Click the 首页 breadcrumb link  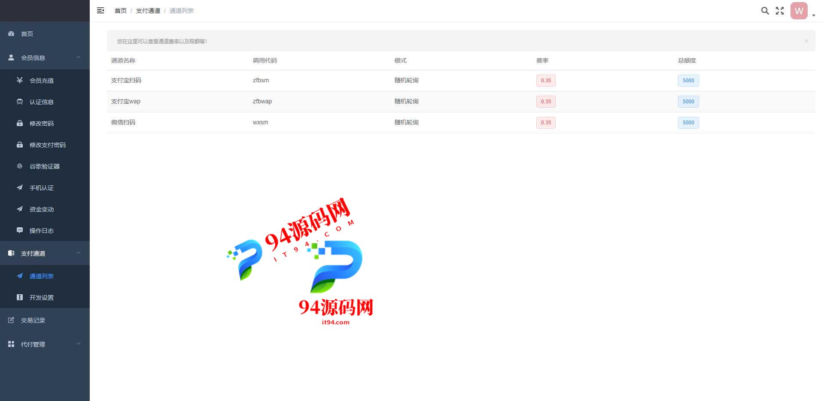[x=121, y=11]
